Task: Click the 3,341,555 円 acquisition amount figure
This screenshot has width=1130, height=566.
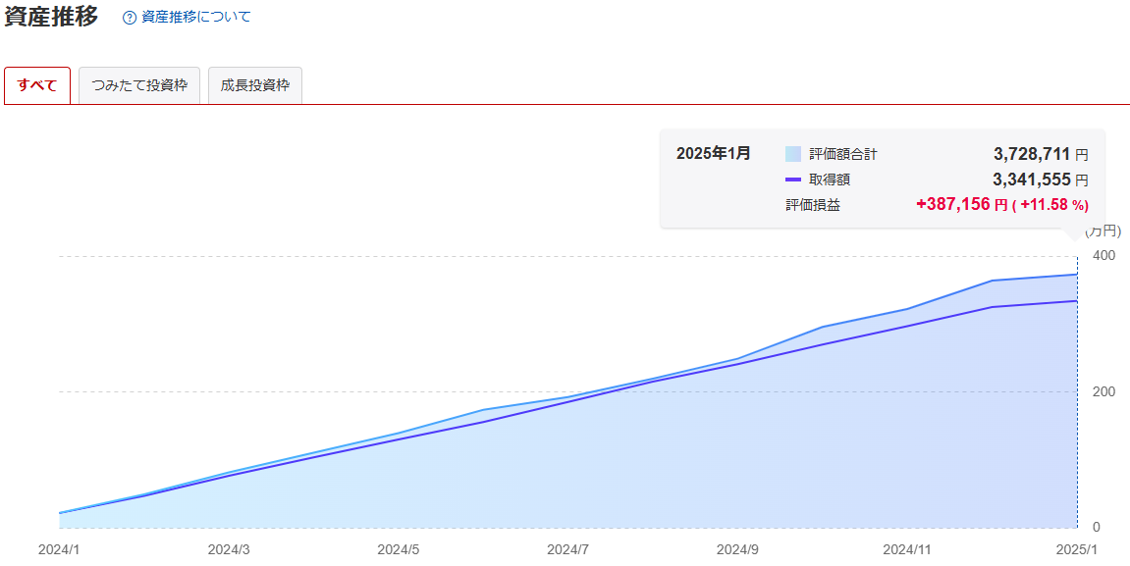Action: 1040,180
